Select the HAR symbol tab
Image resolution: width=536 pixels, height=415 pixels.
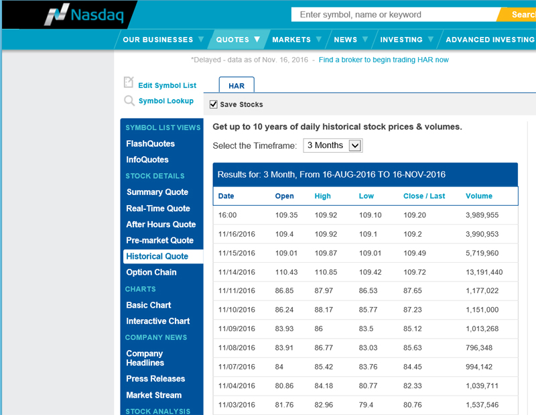pyautogui.click(x=237, y=85)
